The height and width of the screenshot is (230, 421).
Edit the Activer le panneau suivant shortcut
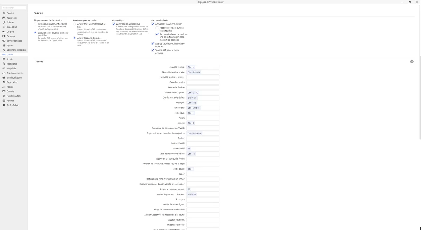(x=203, y=189)
